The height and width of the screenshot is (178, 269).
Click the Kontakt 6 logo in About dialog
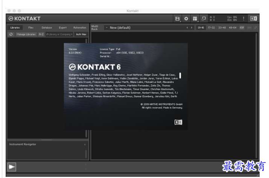[95, 67]
